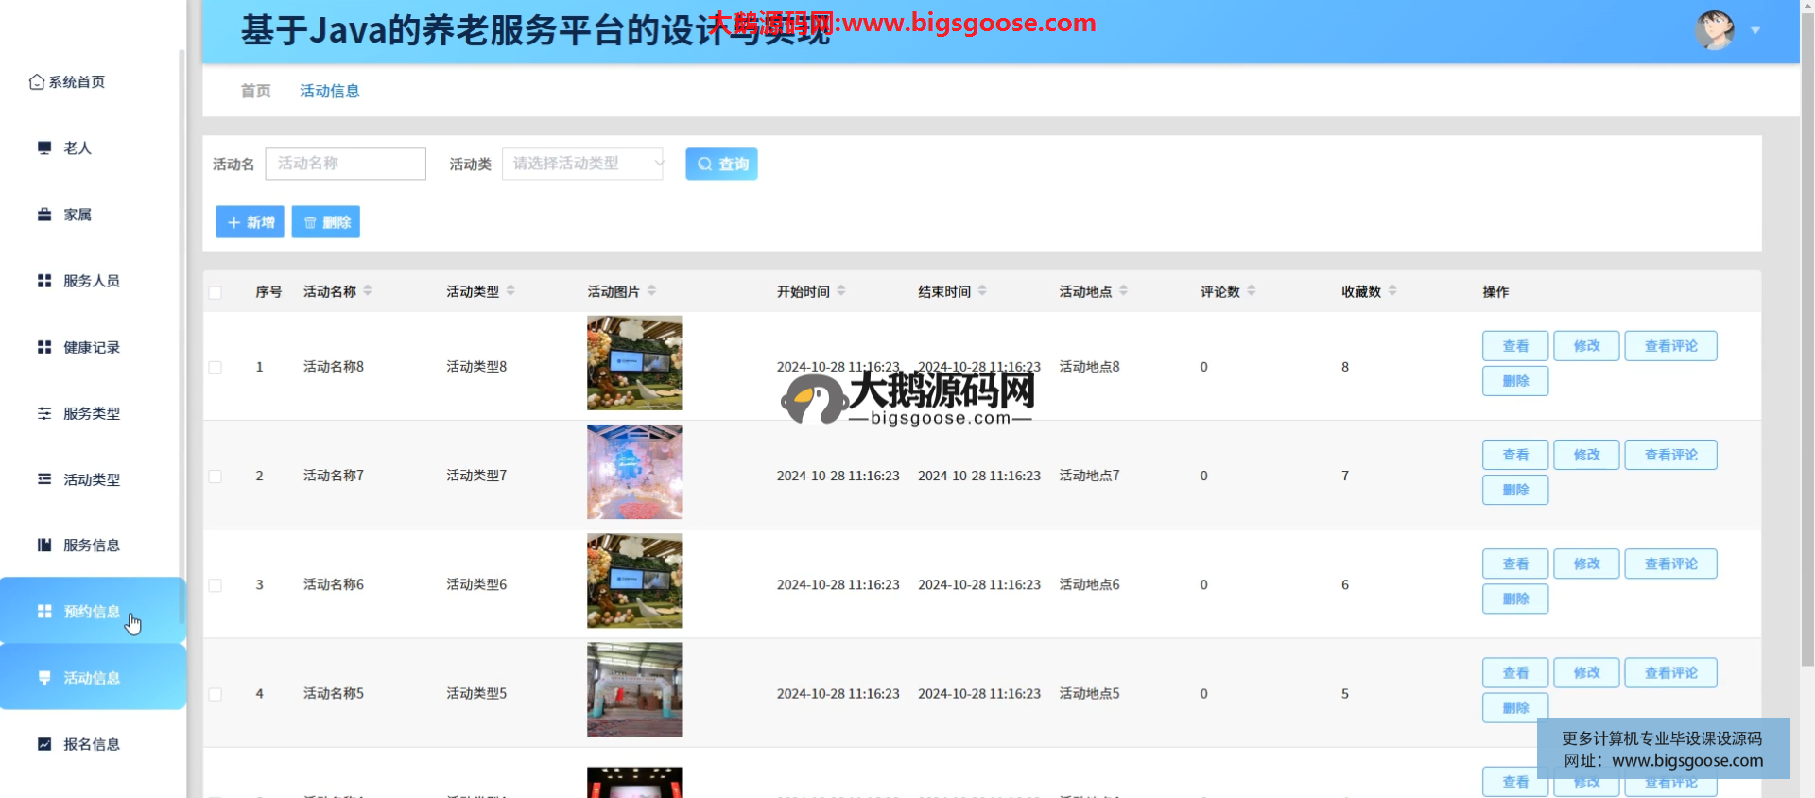The width and height of the screenshot is (1815, 798).
Task: Open 预约信息 in the sidebar menu
Action: pos(92,611)
